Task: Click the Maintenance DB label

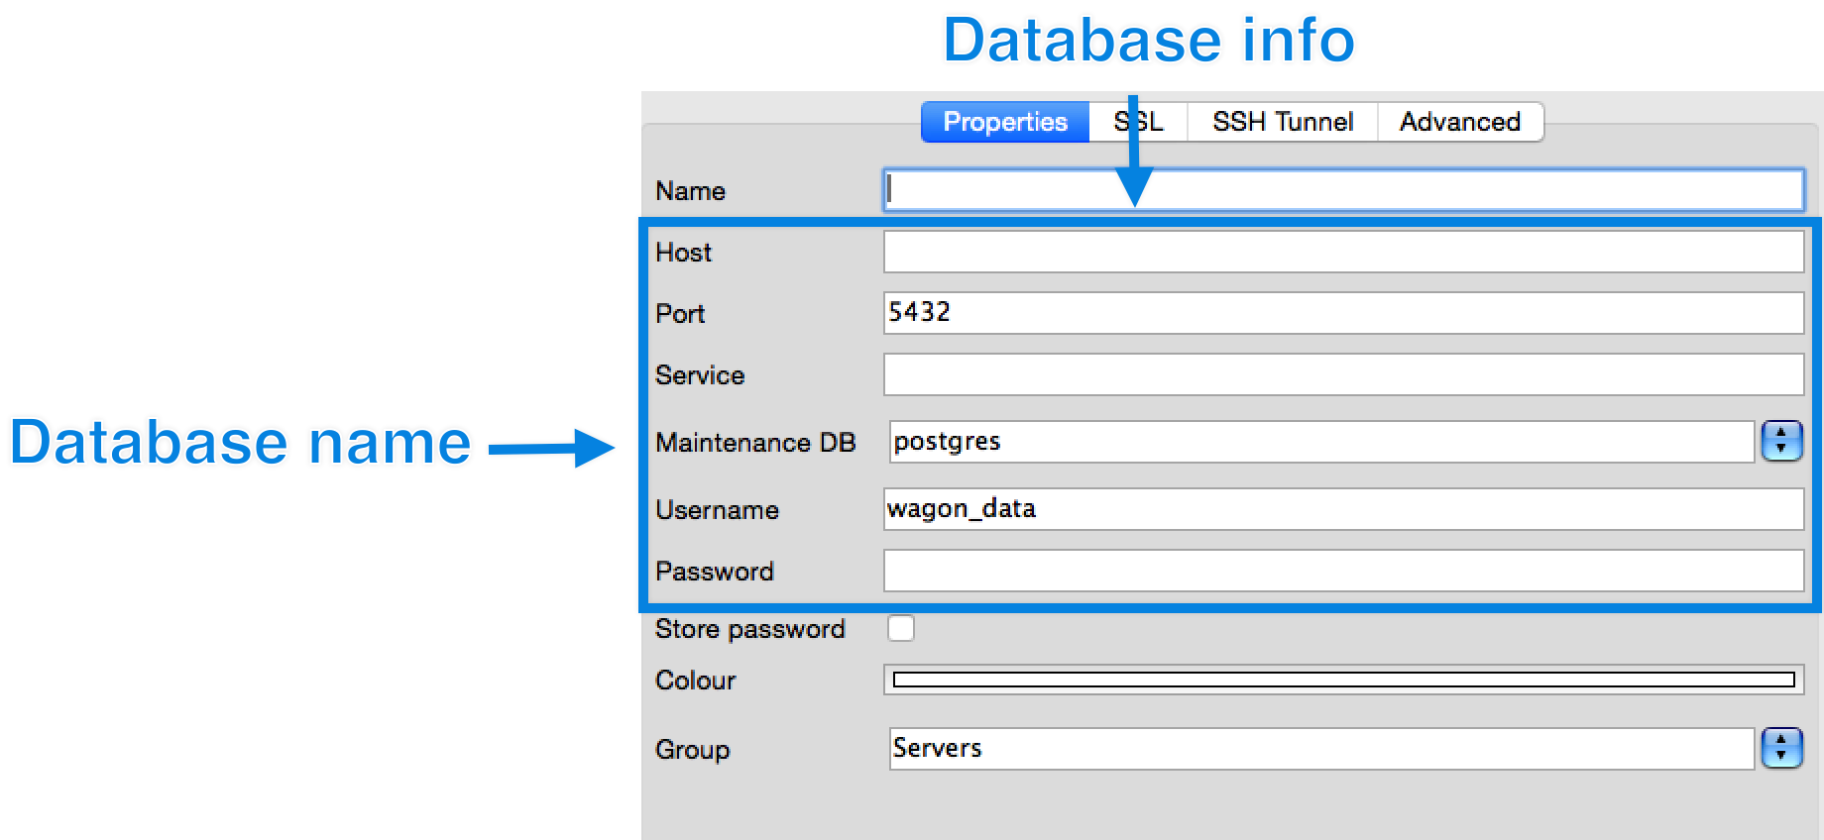Action: coord(755,443)
